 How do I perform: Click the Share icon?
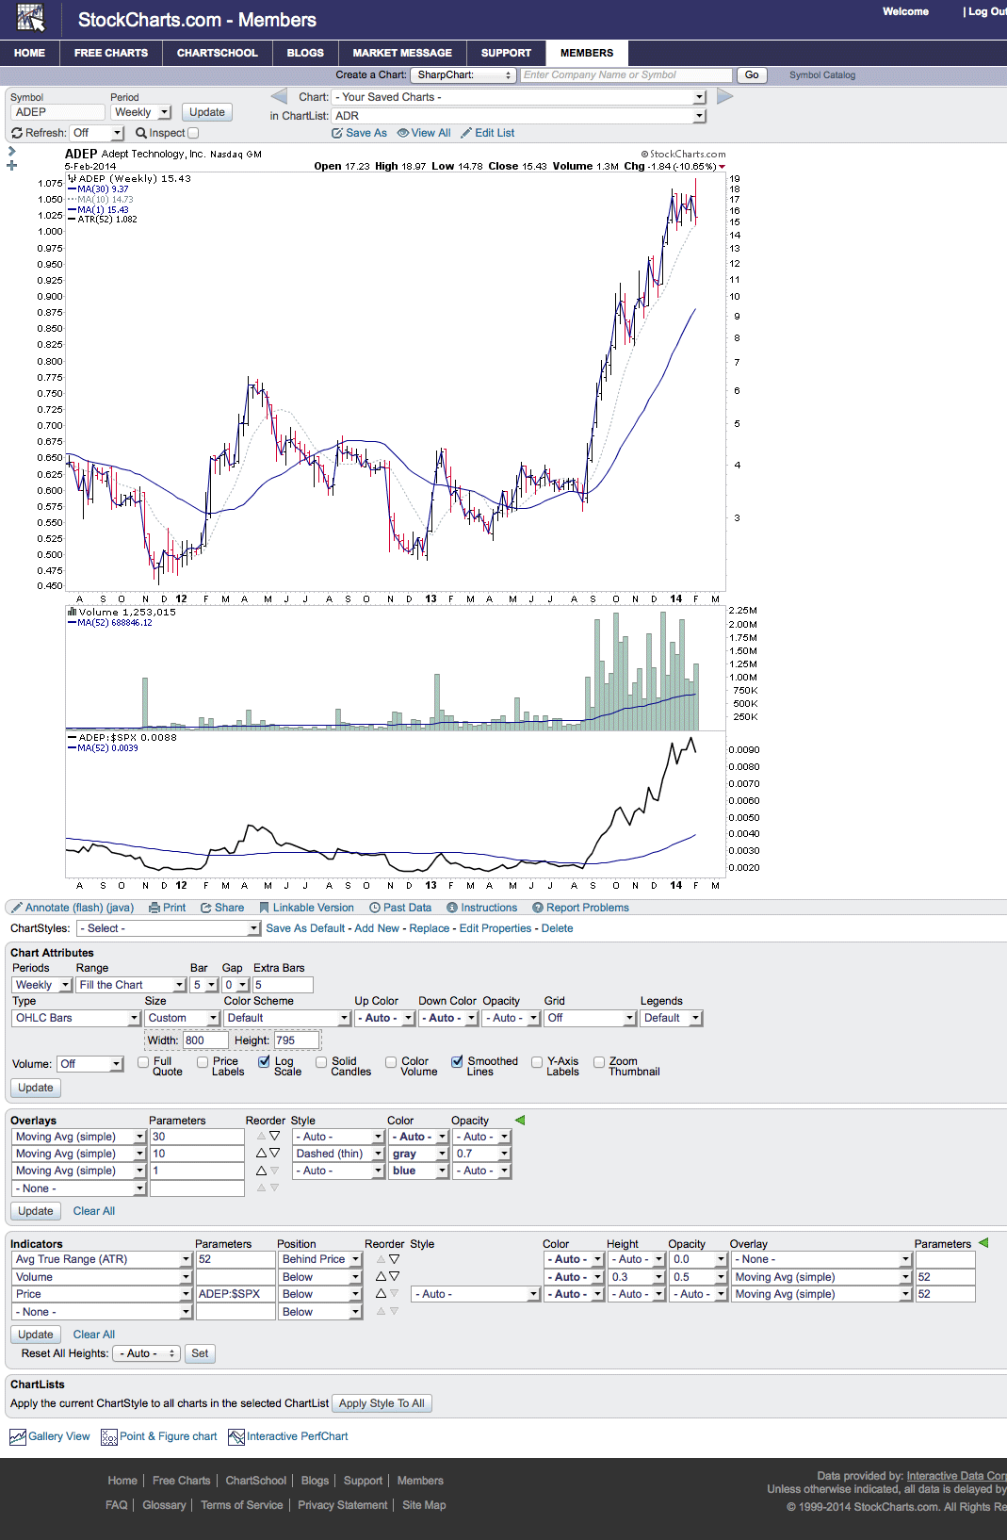(205, 908)
